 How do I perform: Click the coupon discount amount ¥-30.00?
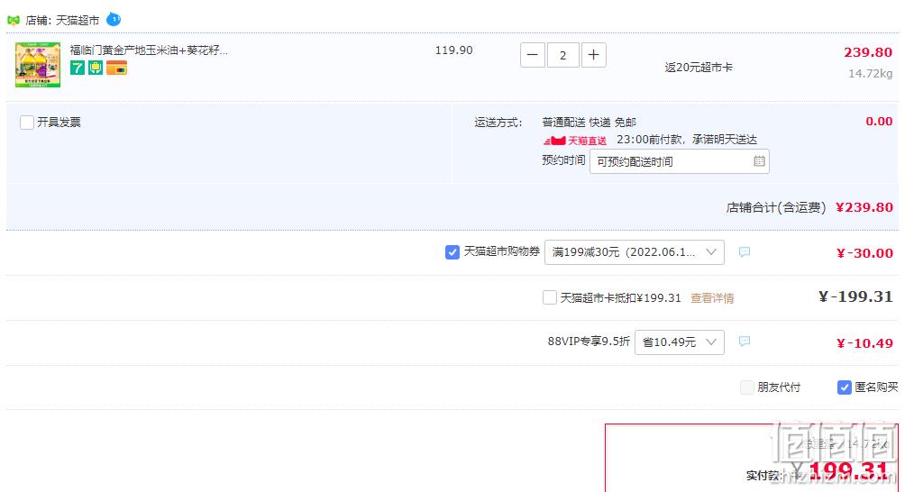point(864,252)
